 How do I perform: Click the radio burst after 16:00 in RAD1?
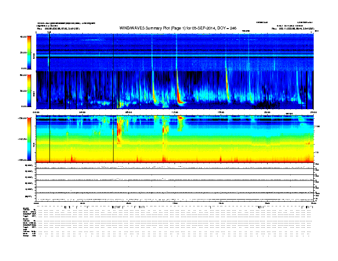click(x=227, y=86)
